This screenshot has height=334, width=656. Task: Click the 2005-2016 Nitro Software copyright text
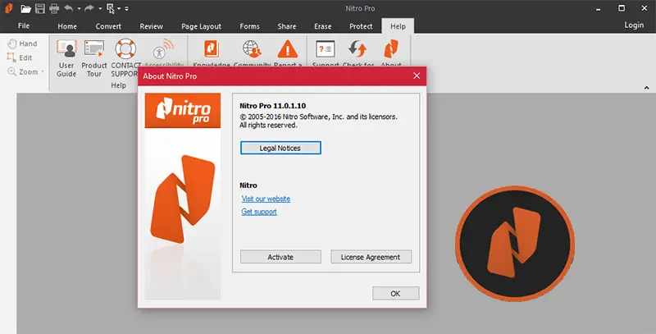coord(318,117)
